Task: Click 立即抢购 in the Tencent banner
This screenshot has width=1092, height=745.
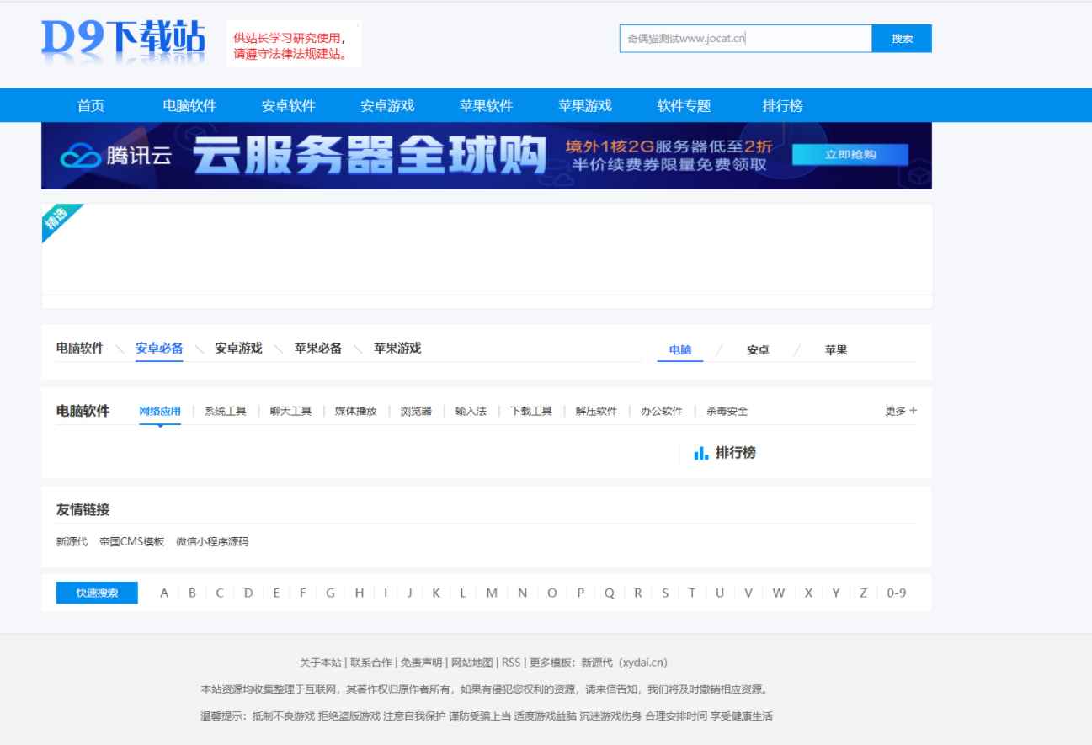Action: coord(849,156)
